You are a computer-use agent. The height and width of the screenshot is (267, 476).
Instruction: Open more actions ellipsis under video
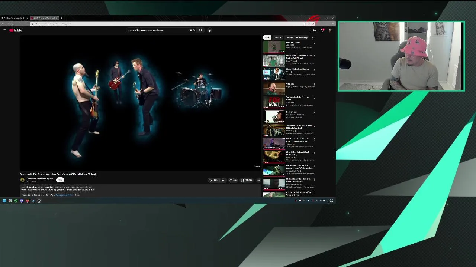coord(258,180)
